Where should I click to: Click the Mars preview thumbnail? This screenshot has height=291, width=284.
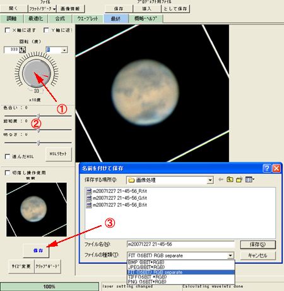tap(37, 209)
